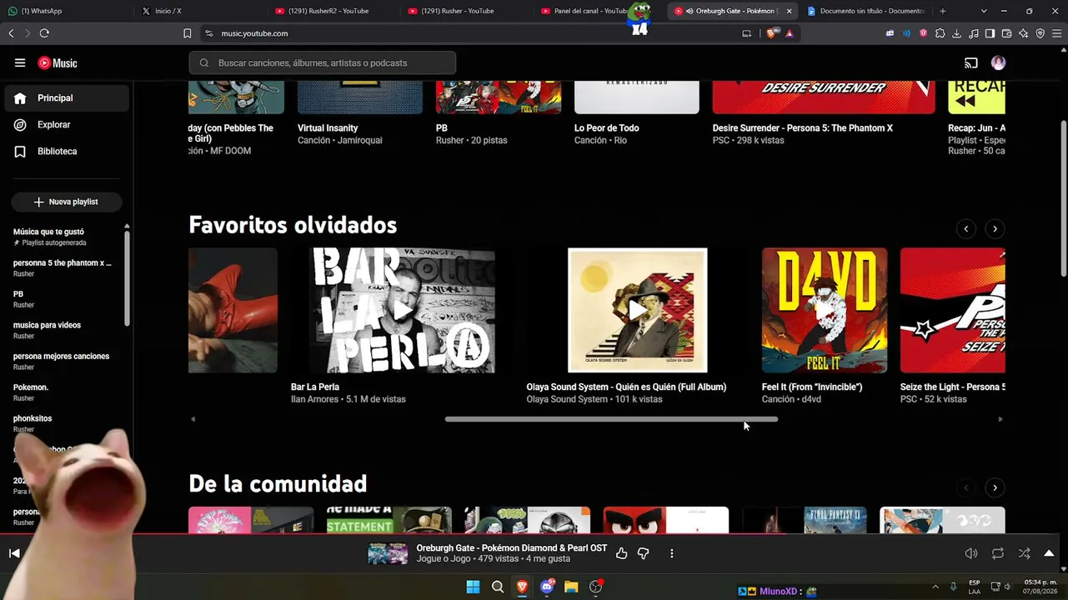The width and height of the screenshot is (1068, 600).
Task: Like the Oreburgh Gate song
Action: pyautogui.click(x=621, y=553)
